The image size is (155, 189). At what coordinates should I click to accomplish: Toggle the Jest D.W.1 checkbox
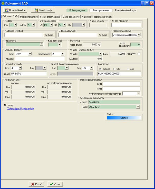pos(139,54)
